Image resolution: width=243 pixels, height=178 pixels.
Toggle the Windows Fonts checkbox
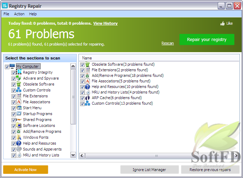tap(14, 138)
